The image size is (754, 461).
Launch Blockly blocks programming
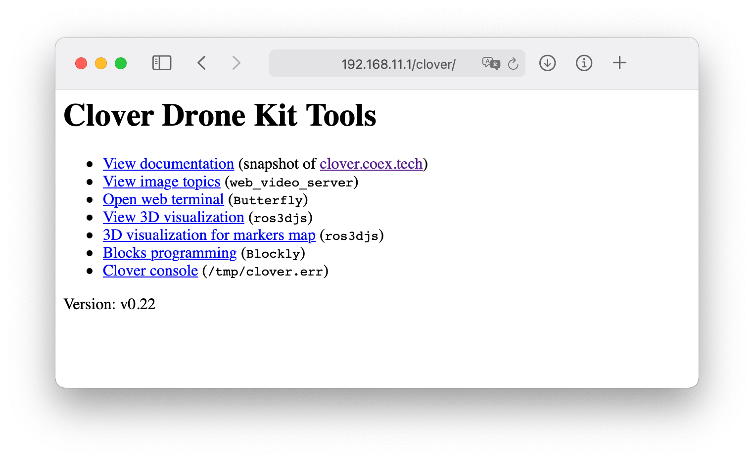[x=169, y=253]
